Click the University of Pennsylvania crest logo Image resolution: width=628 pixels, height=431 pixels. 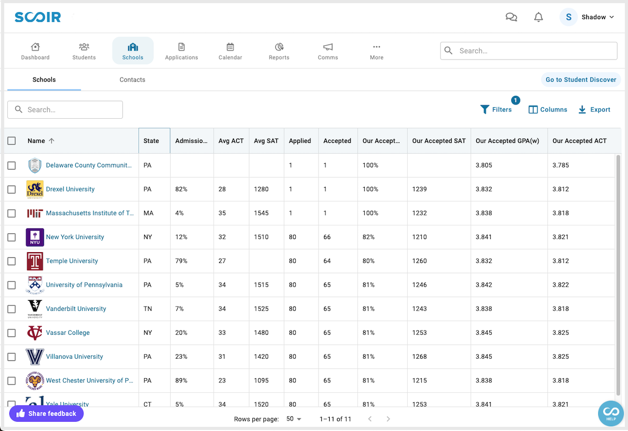click(x=35, y=285)
